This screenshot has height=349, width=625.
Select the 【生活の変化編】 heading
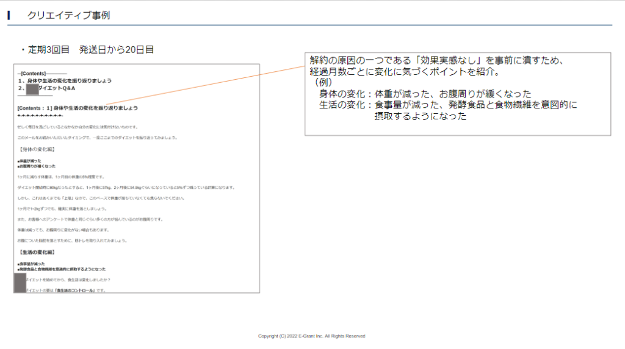click(x=37, y=252)
